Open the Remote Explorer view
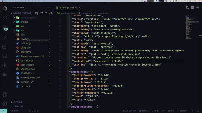Viewport: 202px width, 113px height. coord(5,56)
